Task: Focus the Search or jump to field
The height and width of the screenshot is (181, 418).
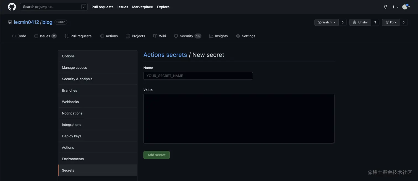Action: (x=54, y=7)
